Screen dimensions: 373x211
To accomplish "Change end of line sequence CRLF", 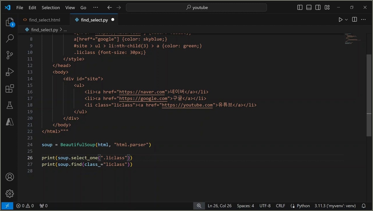I will (280, 206).
